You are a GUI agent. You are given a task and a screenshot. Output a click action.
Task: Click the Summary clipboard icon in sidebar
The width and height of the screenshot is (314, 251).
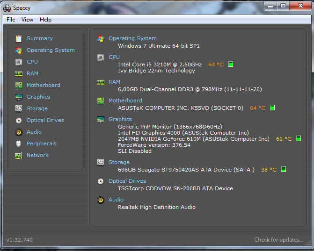[19, 39]
